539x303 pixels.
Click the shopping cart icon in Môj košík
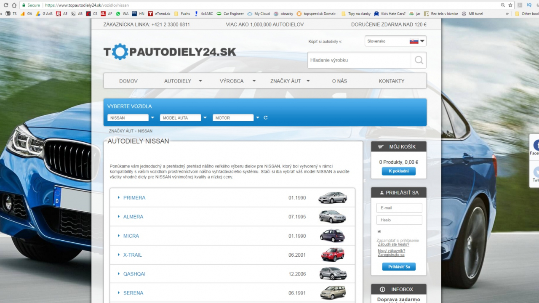pyautogui.click(x=381, y=146)
